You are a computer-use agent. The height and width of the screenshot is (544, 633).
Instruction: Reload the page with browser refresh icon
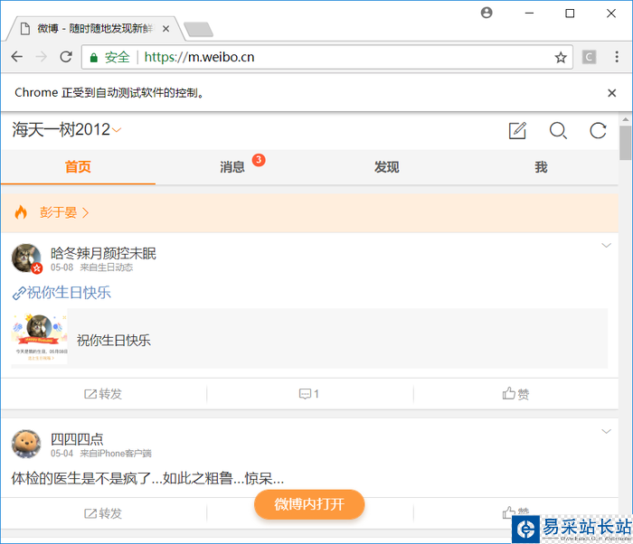(x=66, y=57)
